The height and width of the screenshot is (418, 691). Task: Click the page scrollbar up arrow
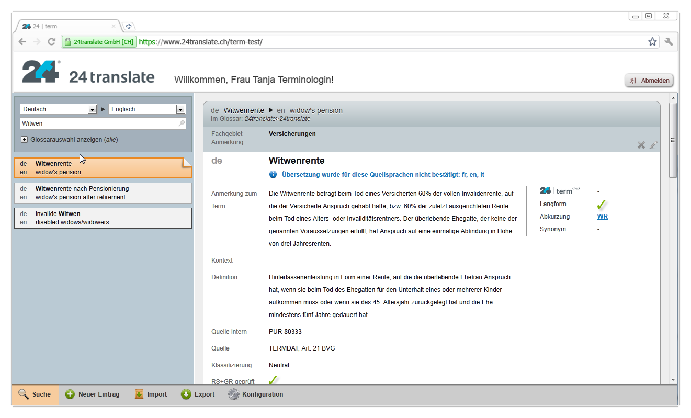(673, 98)
